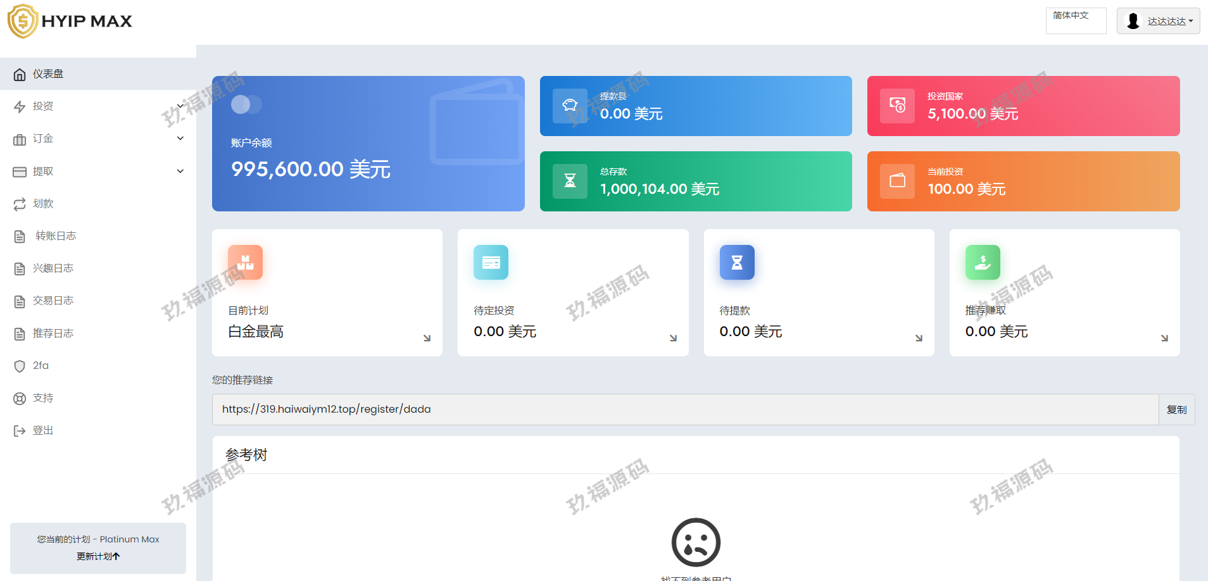Open pending investment details via corner arrow

click(x=673, y=338)
